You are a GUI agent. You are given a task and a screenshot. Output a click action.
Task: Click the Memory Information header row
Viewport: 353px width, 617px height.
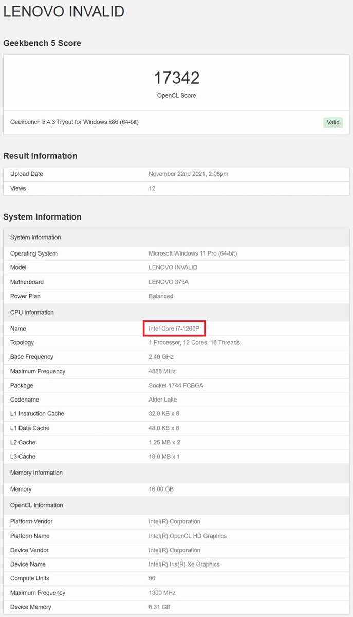[176, 473]
